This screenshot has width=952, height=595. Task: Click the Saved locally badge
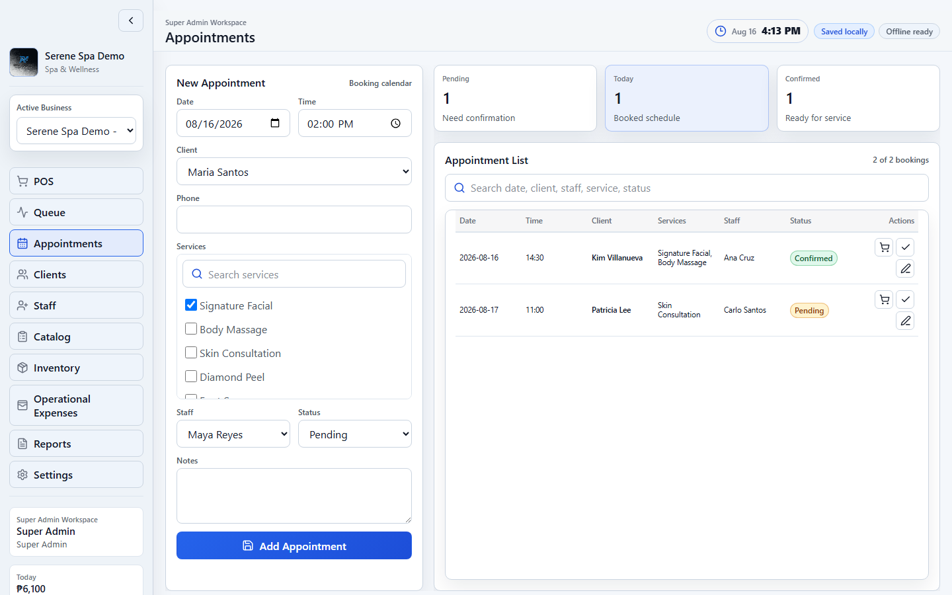(x=844, y=31)
